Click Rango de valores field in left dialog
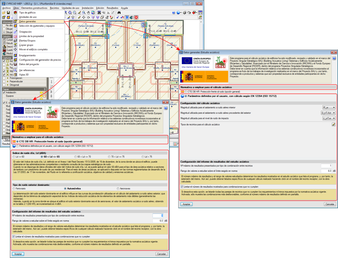Viewport: 338px width, 258px height. [158, 221]
